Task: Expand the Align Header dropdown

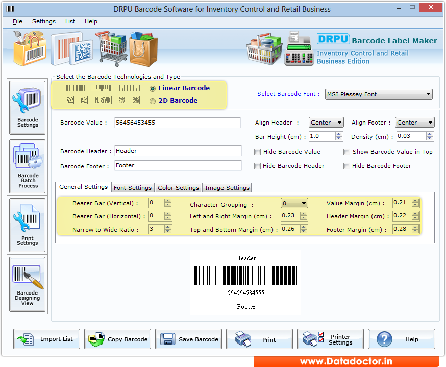Action: coord(326,122)
